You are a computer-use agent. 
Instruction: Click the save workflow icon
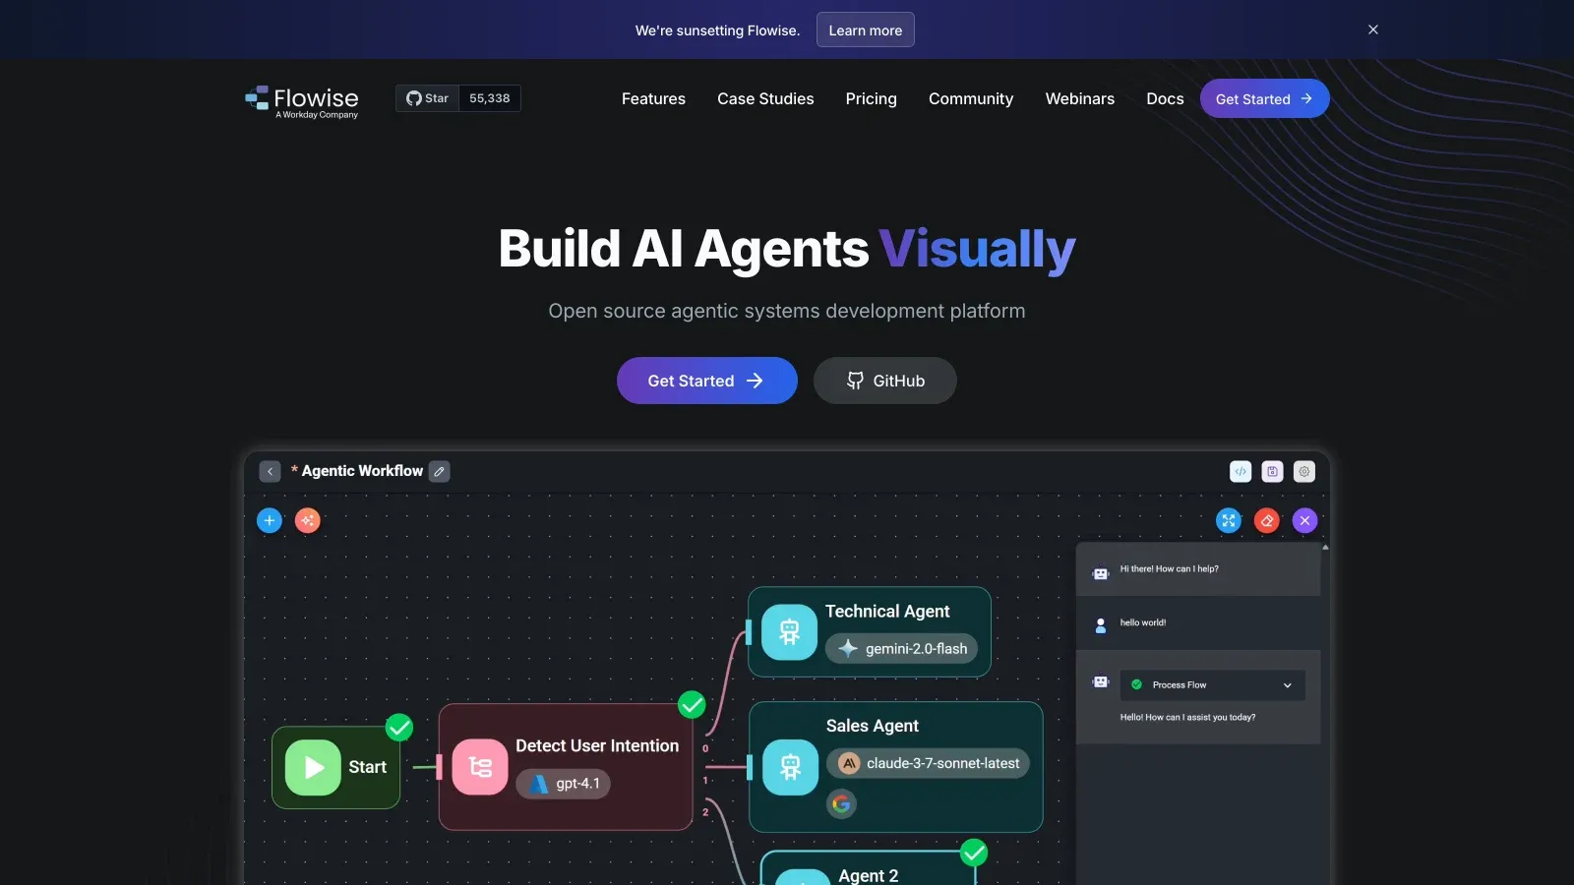(x=1272, y=472)
